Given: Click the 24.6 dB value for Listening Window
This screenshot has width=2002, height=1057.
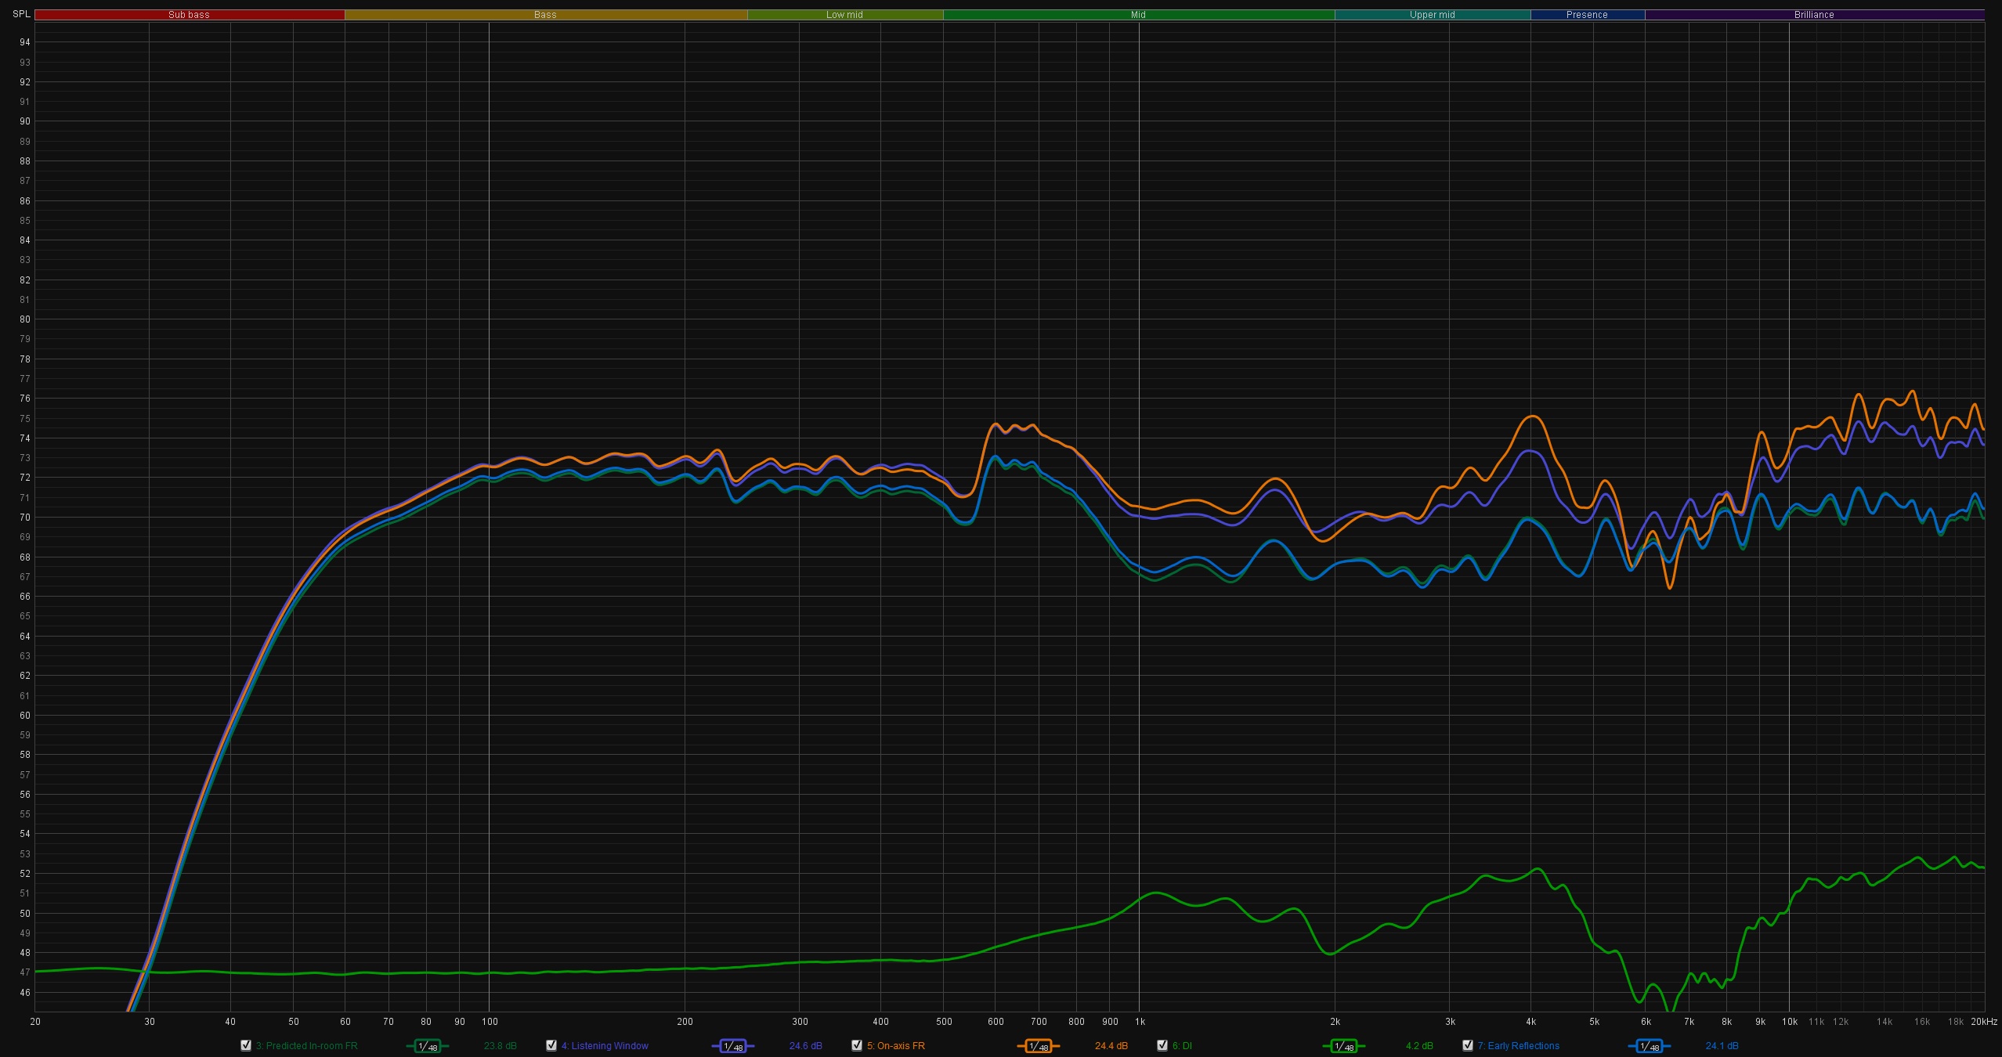Looking at the screenshot, I should 805,1046.
